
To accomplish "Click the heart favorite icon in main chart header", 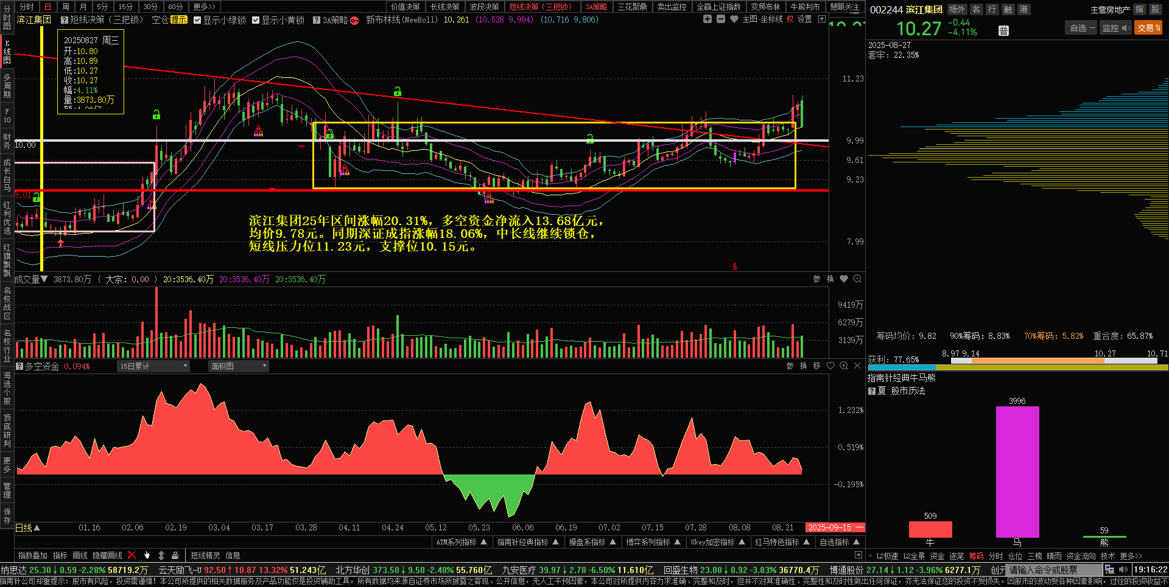I will [x=734, y=19].
